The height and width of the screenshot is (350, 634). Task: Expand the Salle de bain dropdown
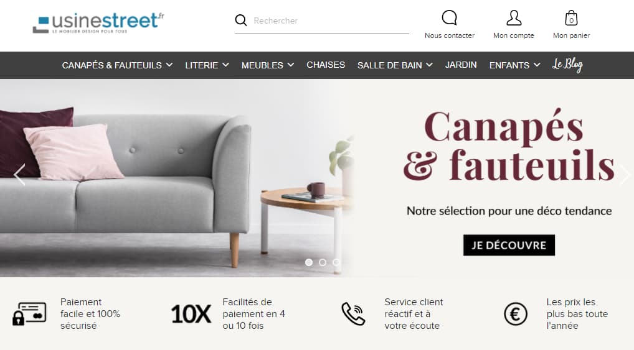(395, 65)
